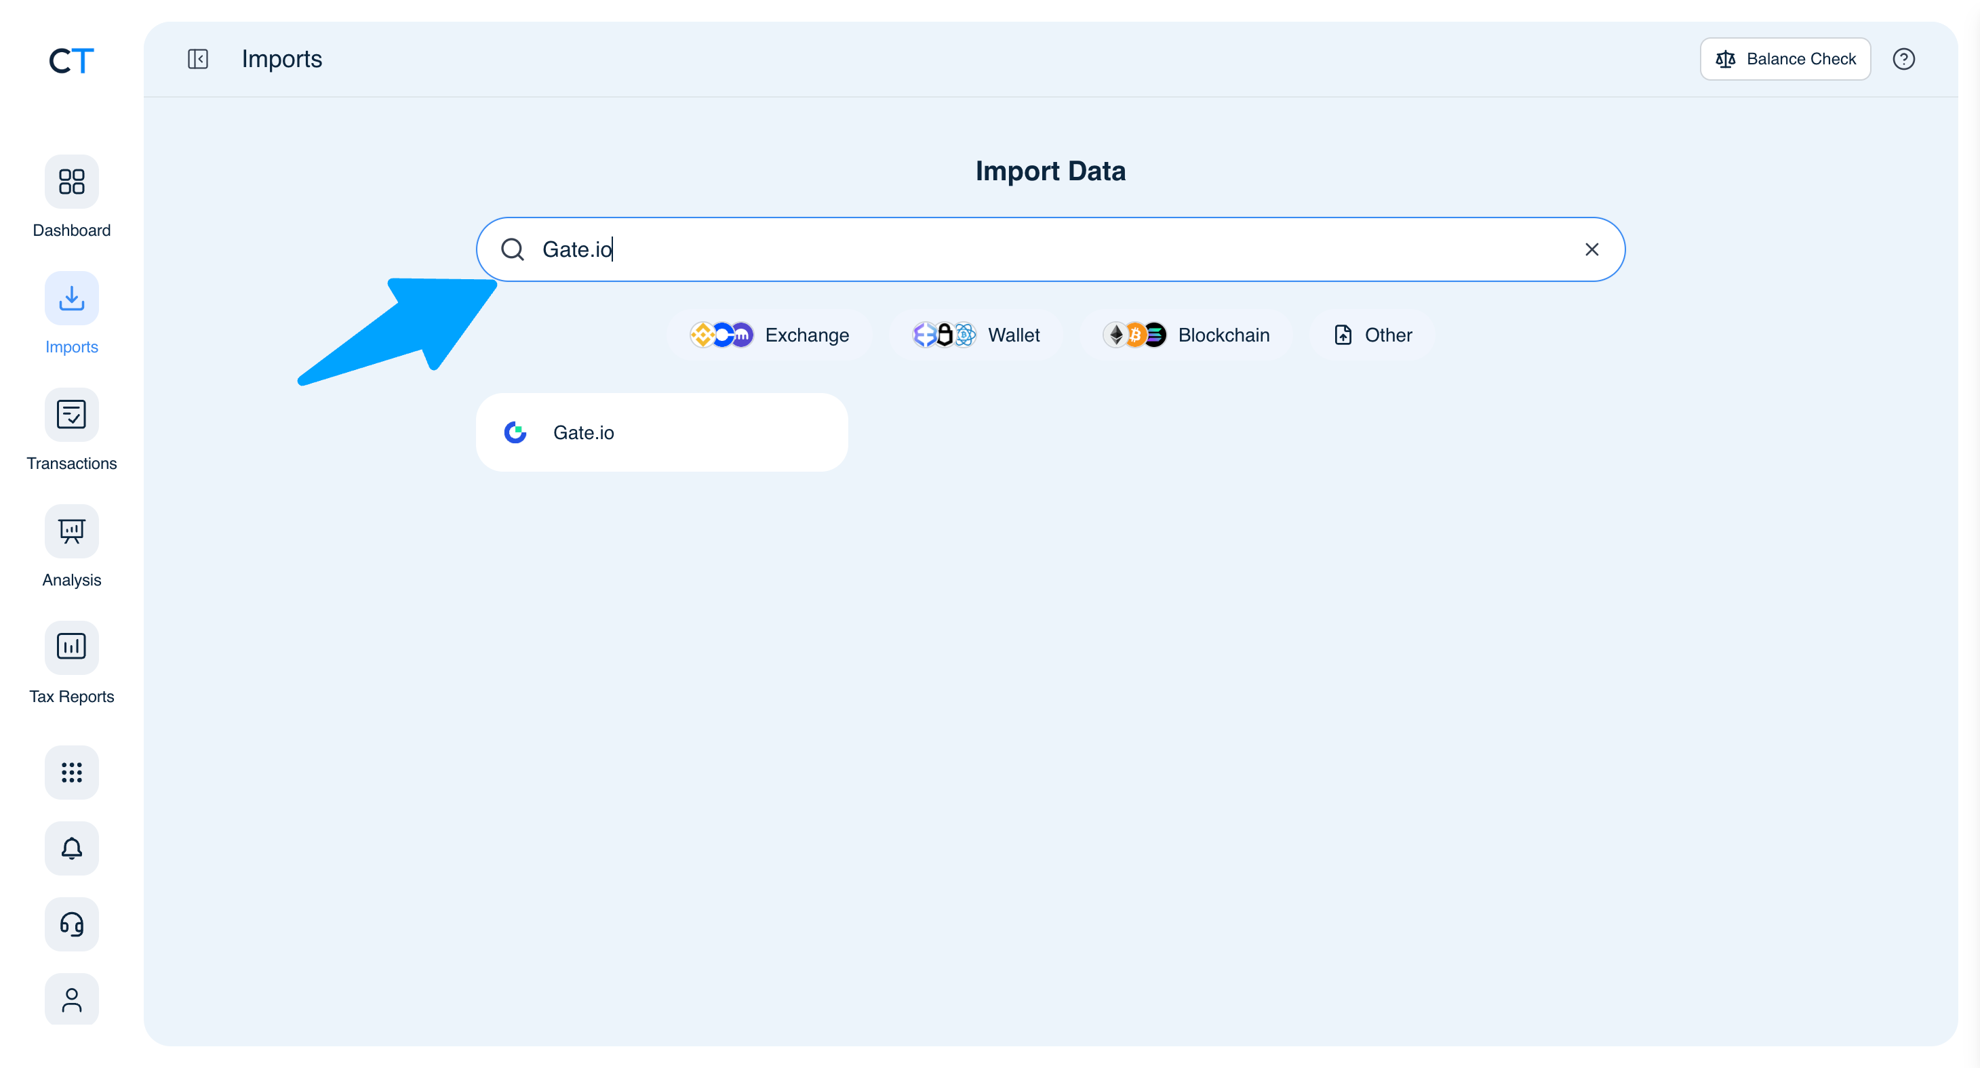Select the Gate.io result card
Screen dimensions: 1980x1068
662,432
